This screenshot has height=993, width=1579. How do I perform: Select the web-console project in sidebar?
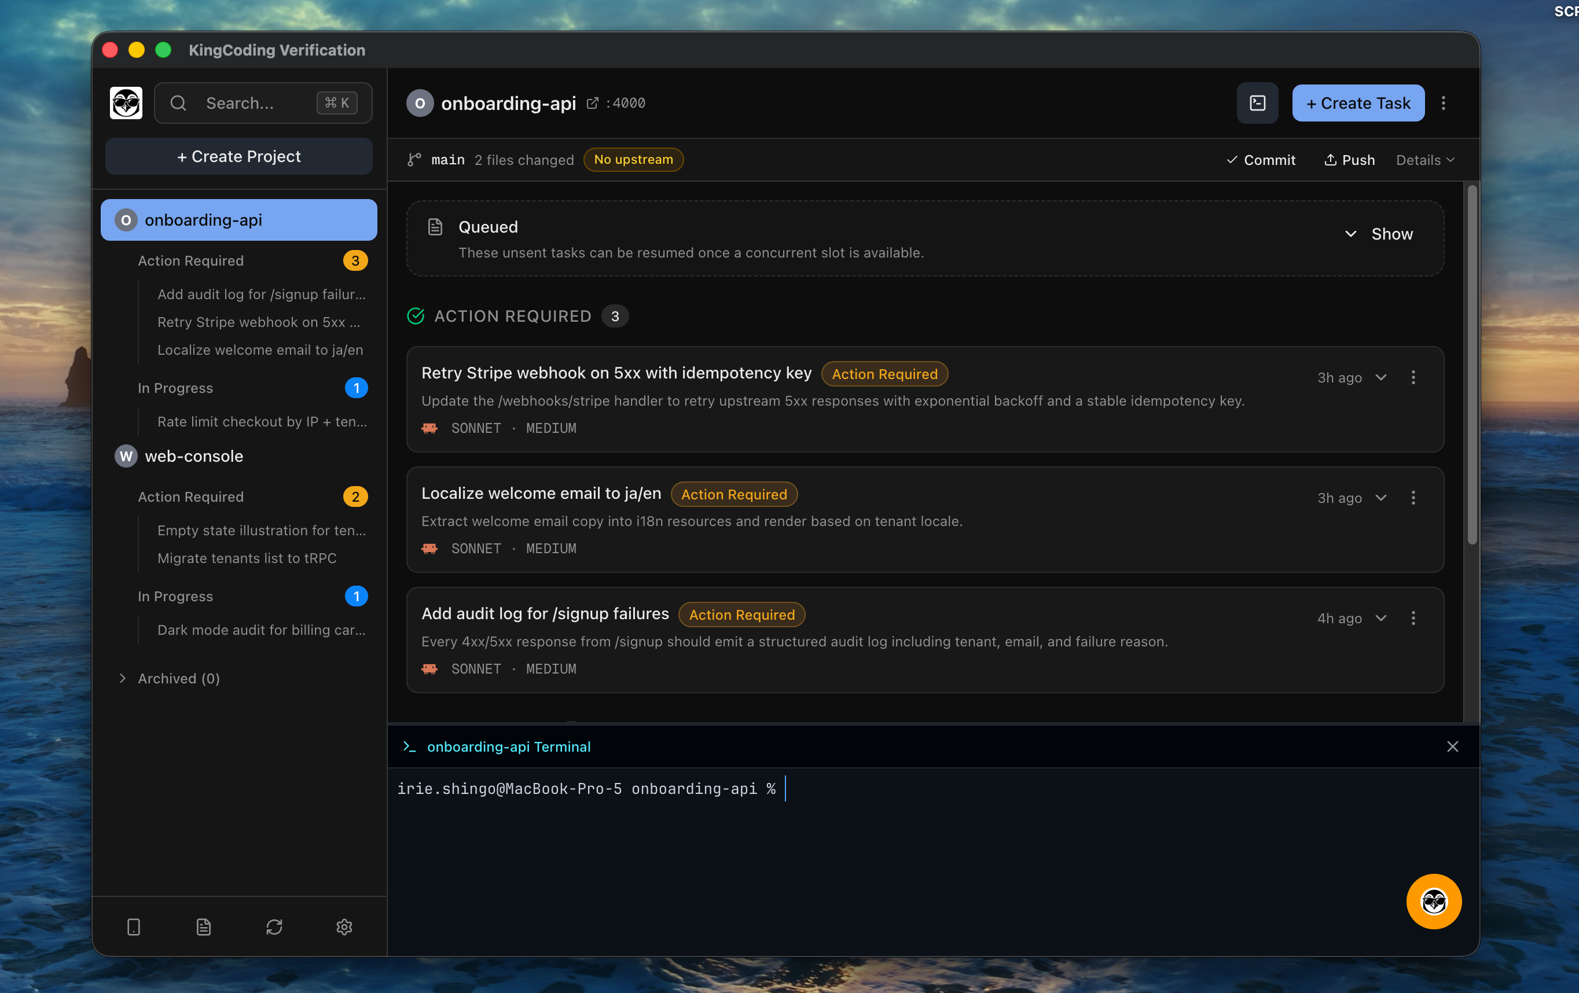(193, 456)
